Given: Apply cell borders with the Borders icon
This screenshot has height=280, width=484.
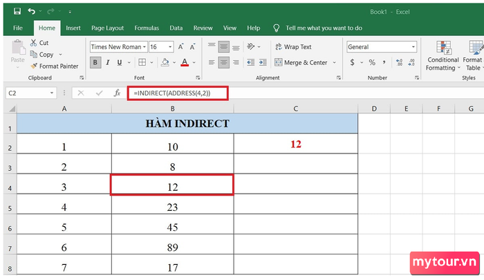Looking at the screenshot, I should [x=142, y=63].
